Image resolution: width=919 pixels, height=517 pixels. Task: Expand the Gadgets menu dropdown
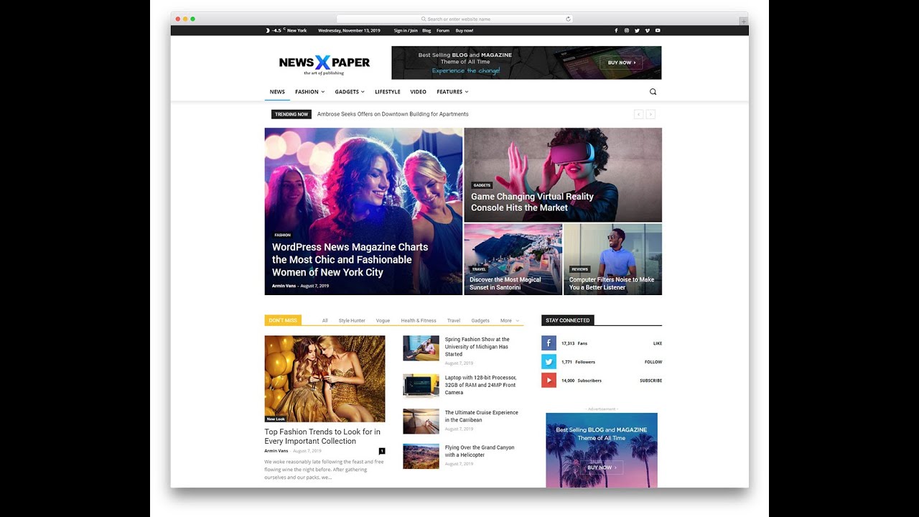point(350,92)
